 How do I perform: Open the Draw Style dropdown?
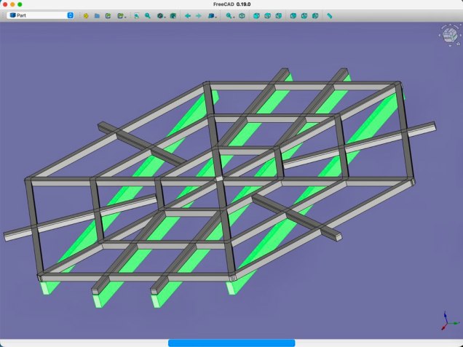162,15
